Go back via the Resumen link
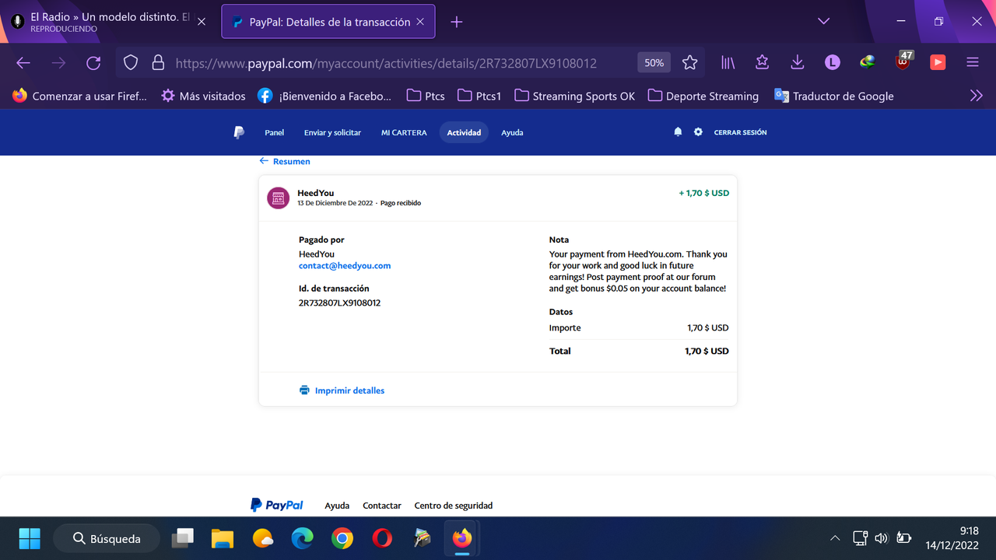This screenshot has width=996, height=560. [x=285, y=161]
